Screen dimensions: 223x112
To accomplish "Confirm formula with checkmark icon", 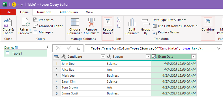I will 69,48.
